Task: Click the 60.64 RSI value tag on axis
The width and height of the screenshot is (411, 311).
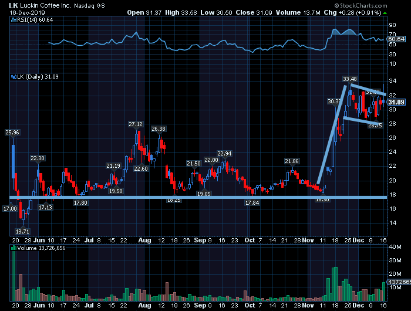Action: point(396,39)
